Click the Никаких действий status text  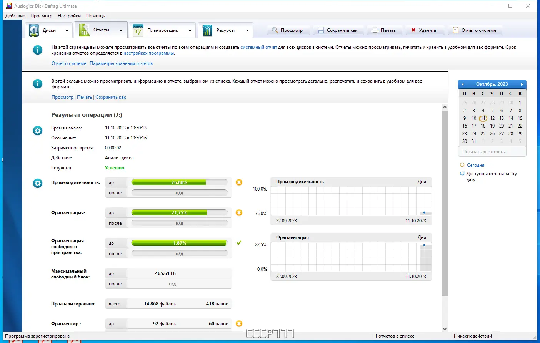(473, 336)
